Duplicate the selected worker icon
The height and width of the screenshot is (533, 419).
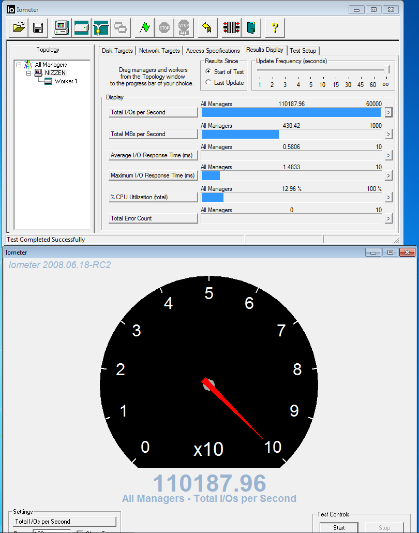click(x=121, y=27)
